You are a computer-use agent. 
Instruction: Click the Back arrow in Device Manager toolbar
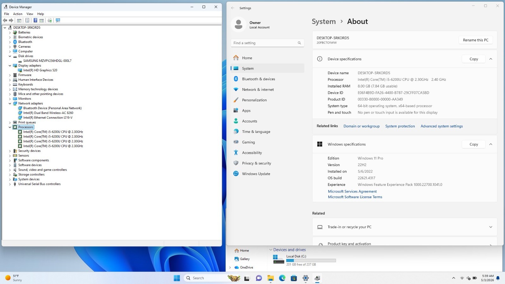(x=5, y=20)
